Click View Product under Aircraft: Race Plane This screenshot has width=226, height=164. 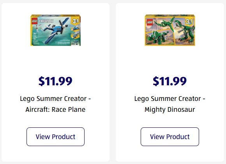click(55, 137)
